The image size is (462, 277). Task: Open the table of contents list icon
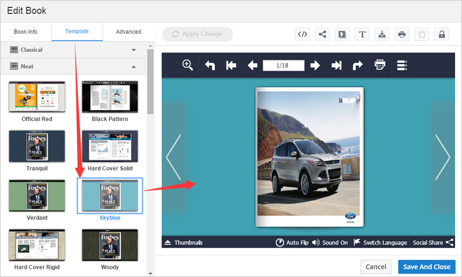(402, 65)
